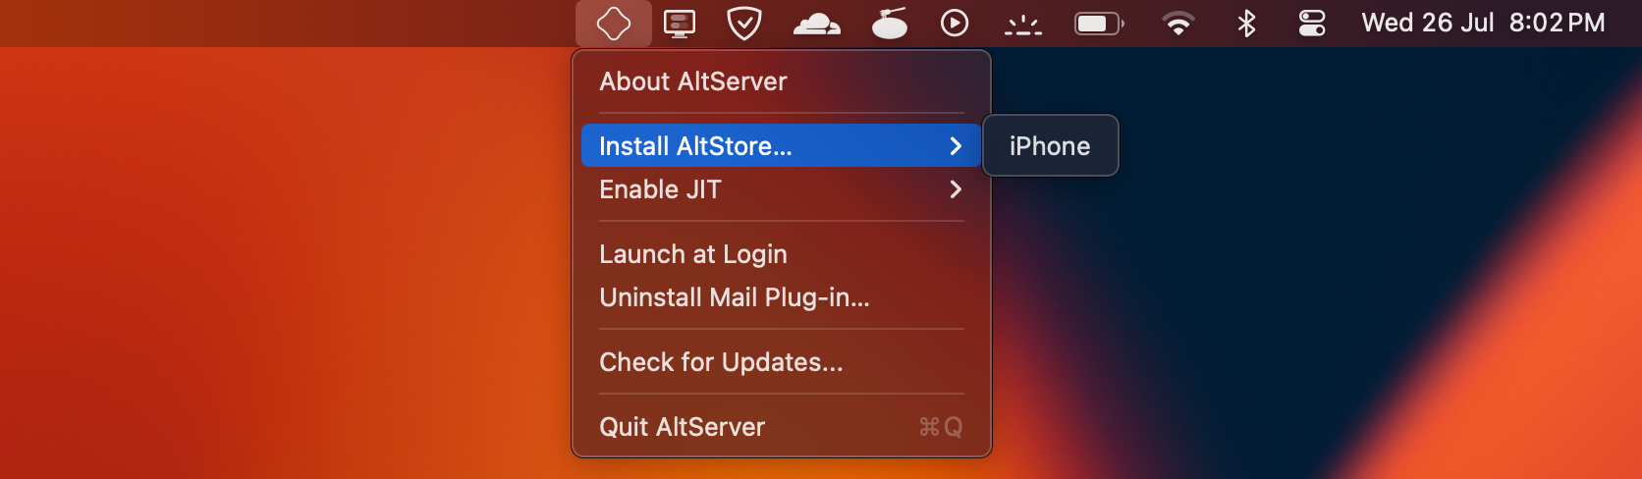Image resolution: width=1642 pixels, height=479 pixels.
Task: Select Check for Updates… entry
Action: point(782,362)
